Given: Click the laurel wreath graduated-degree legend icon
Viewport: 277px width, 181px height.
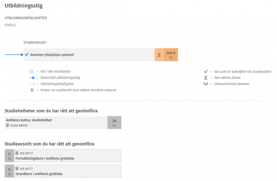Looking at the screenshot, I should (x=206, y=84).
